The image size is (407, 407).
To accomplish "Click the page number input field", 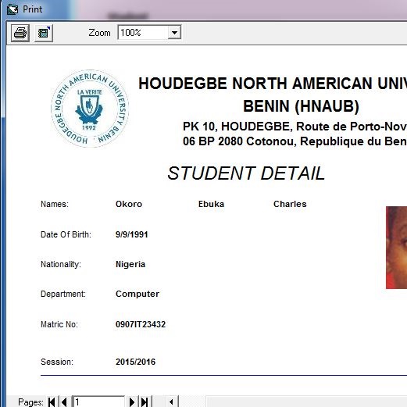I will [98, 402].
